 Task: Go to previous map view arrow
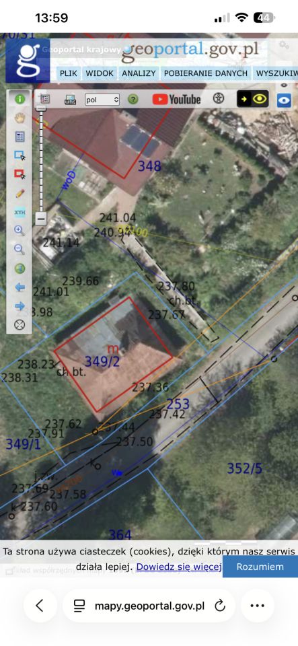pos(20,287)
